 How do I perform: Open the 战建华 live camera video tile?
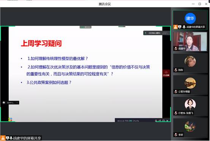[x=190, y=42]
